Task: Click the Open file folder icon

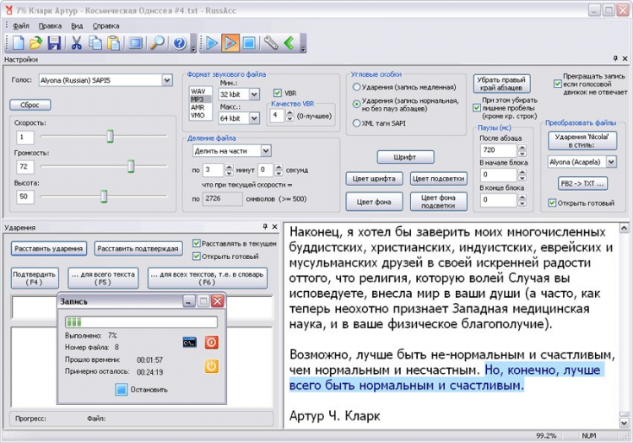Action: click(36, 43)
